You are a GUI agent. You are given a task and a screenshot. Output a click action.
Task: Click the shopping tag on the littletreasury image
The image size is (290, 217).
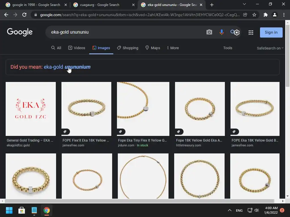point(179,132)
